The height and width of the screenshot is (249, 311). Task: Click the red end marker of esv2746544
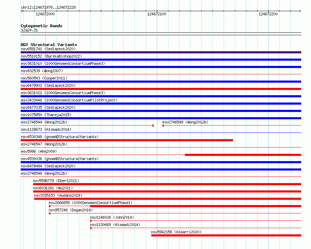pyautogui.click(x=153, y=126)
